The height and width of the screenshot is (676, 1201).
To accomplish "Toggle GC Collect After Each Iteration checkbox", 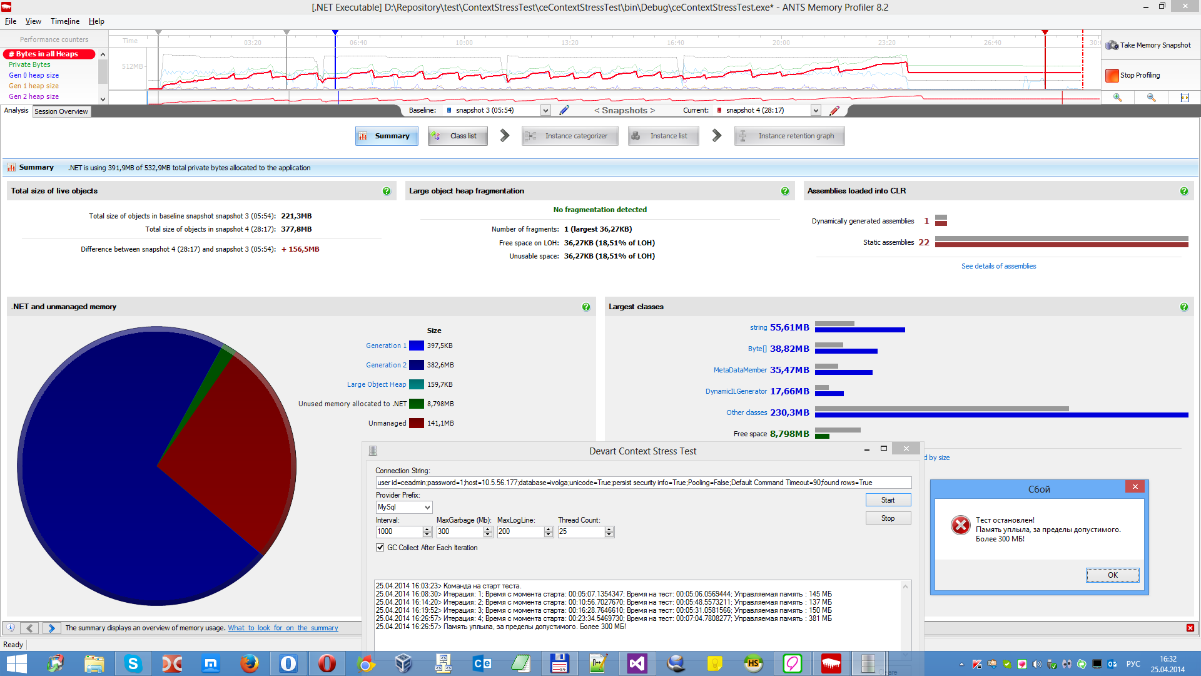I will tap(380, 548).
